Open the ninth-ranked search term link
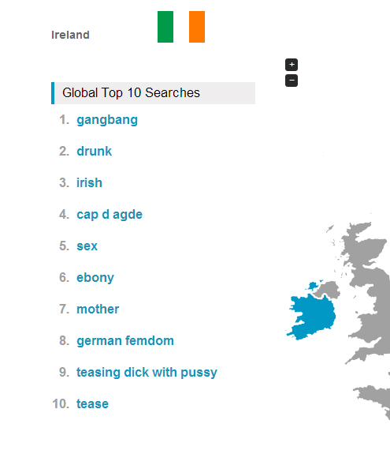The image size is (390, 454). pos(147,373)
